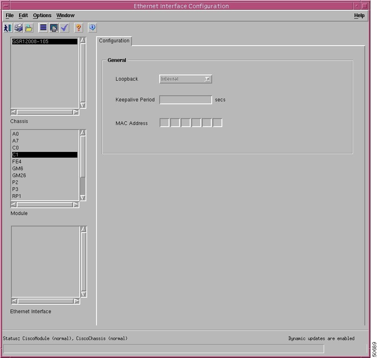Select module GM6
The height and width of the screenshot is (358, 377).
(45, 169)
